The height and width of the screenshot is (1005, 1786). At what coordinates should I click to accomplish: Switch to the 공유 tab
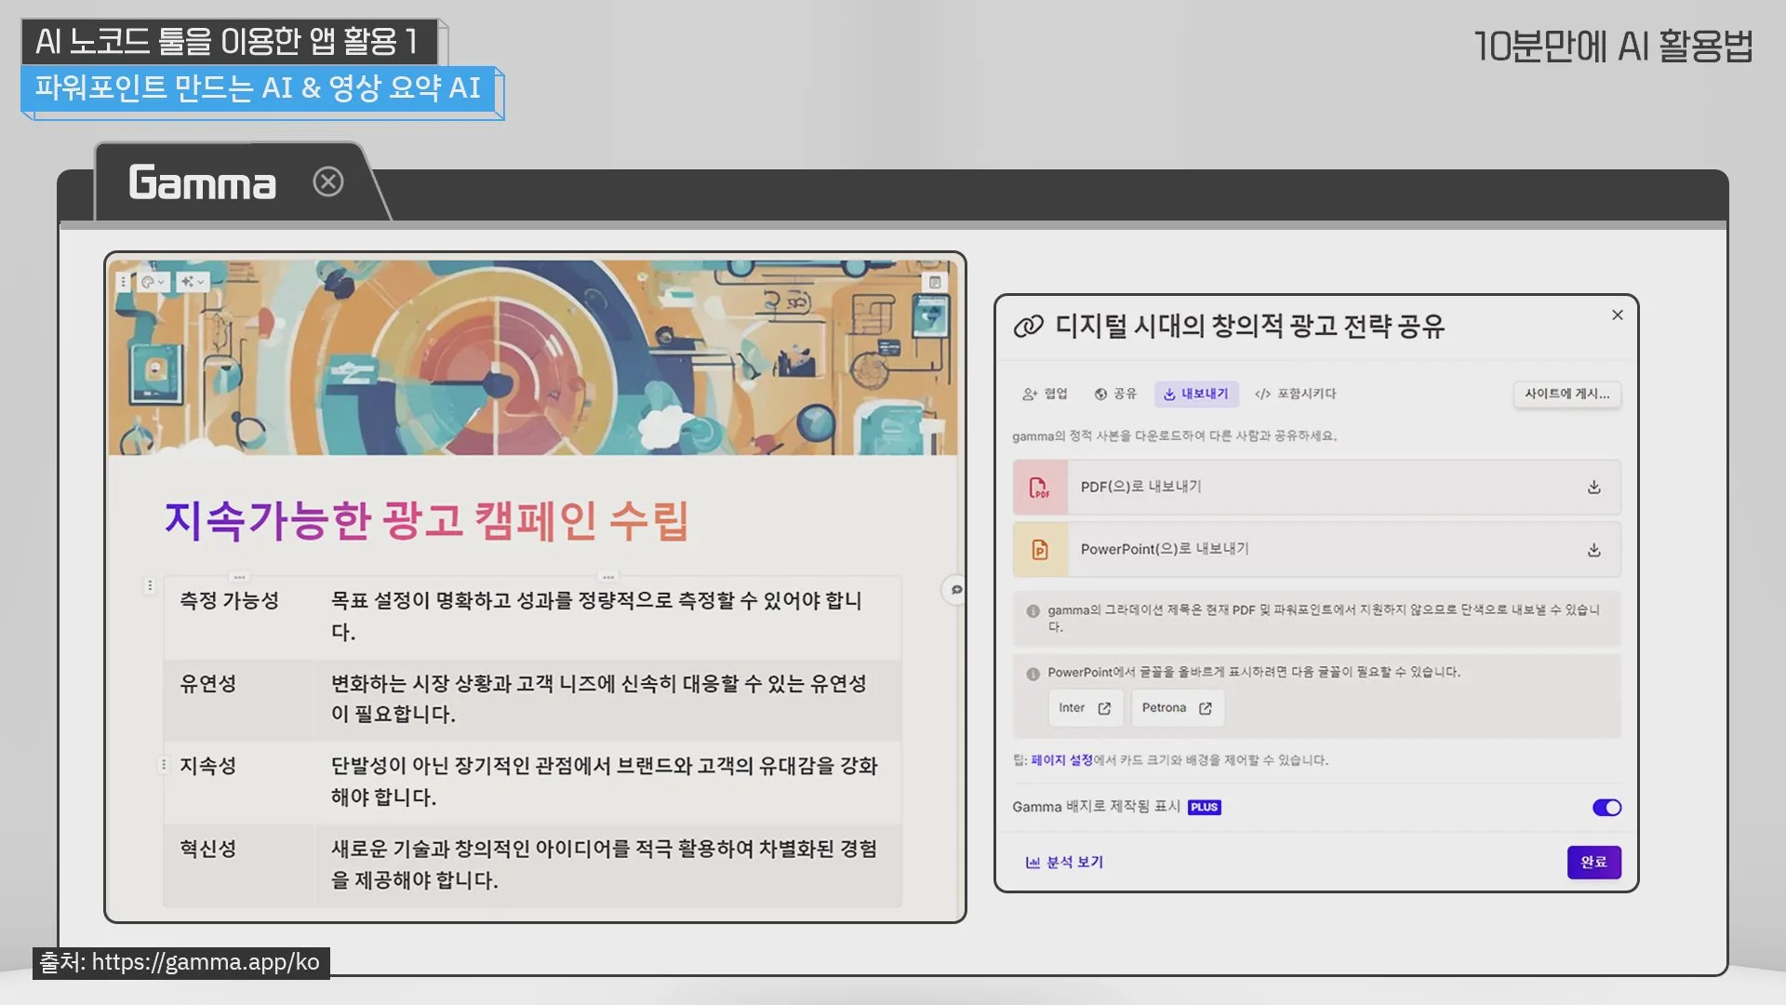tap(1115, 394)
